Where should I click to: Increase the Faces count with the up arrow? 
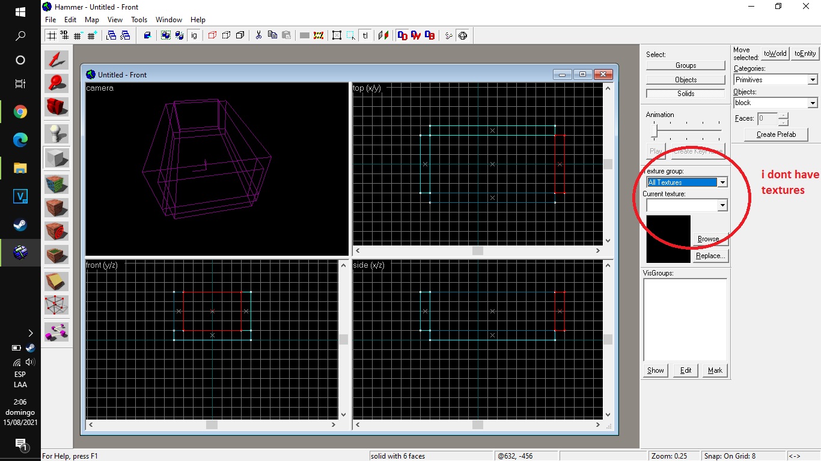(783, 115)
